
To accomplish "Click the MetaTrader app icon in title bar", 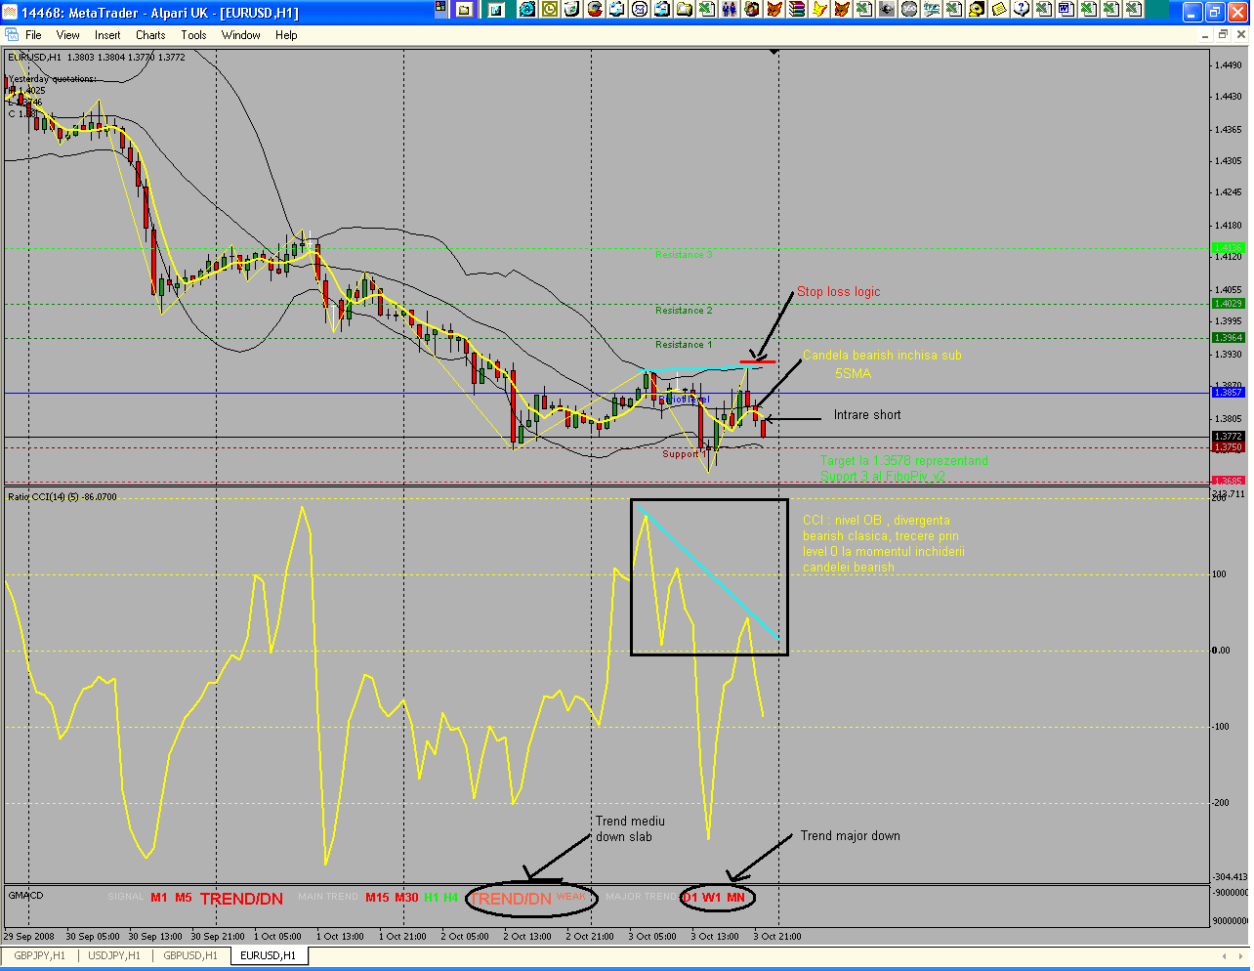I will click(x=11, y=13).
